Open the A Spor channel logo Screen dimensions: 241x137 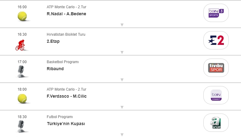pyautogui.click(x=216, y=123)
